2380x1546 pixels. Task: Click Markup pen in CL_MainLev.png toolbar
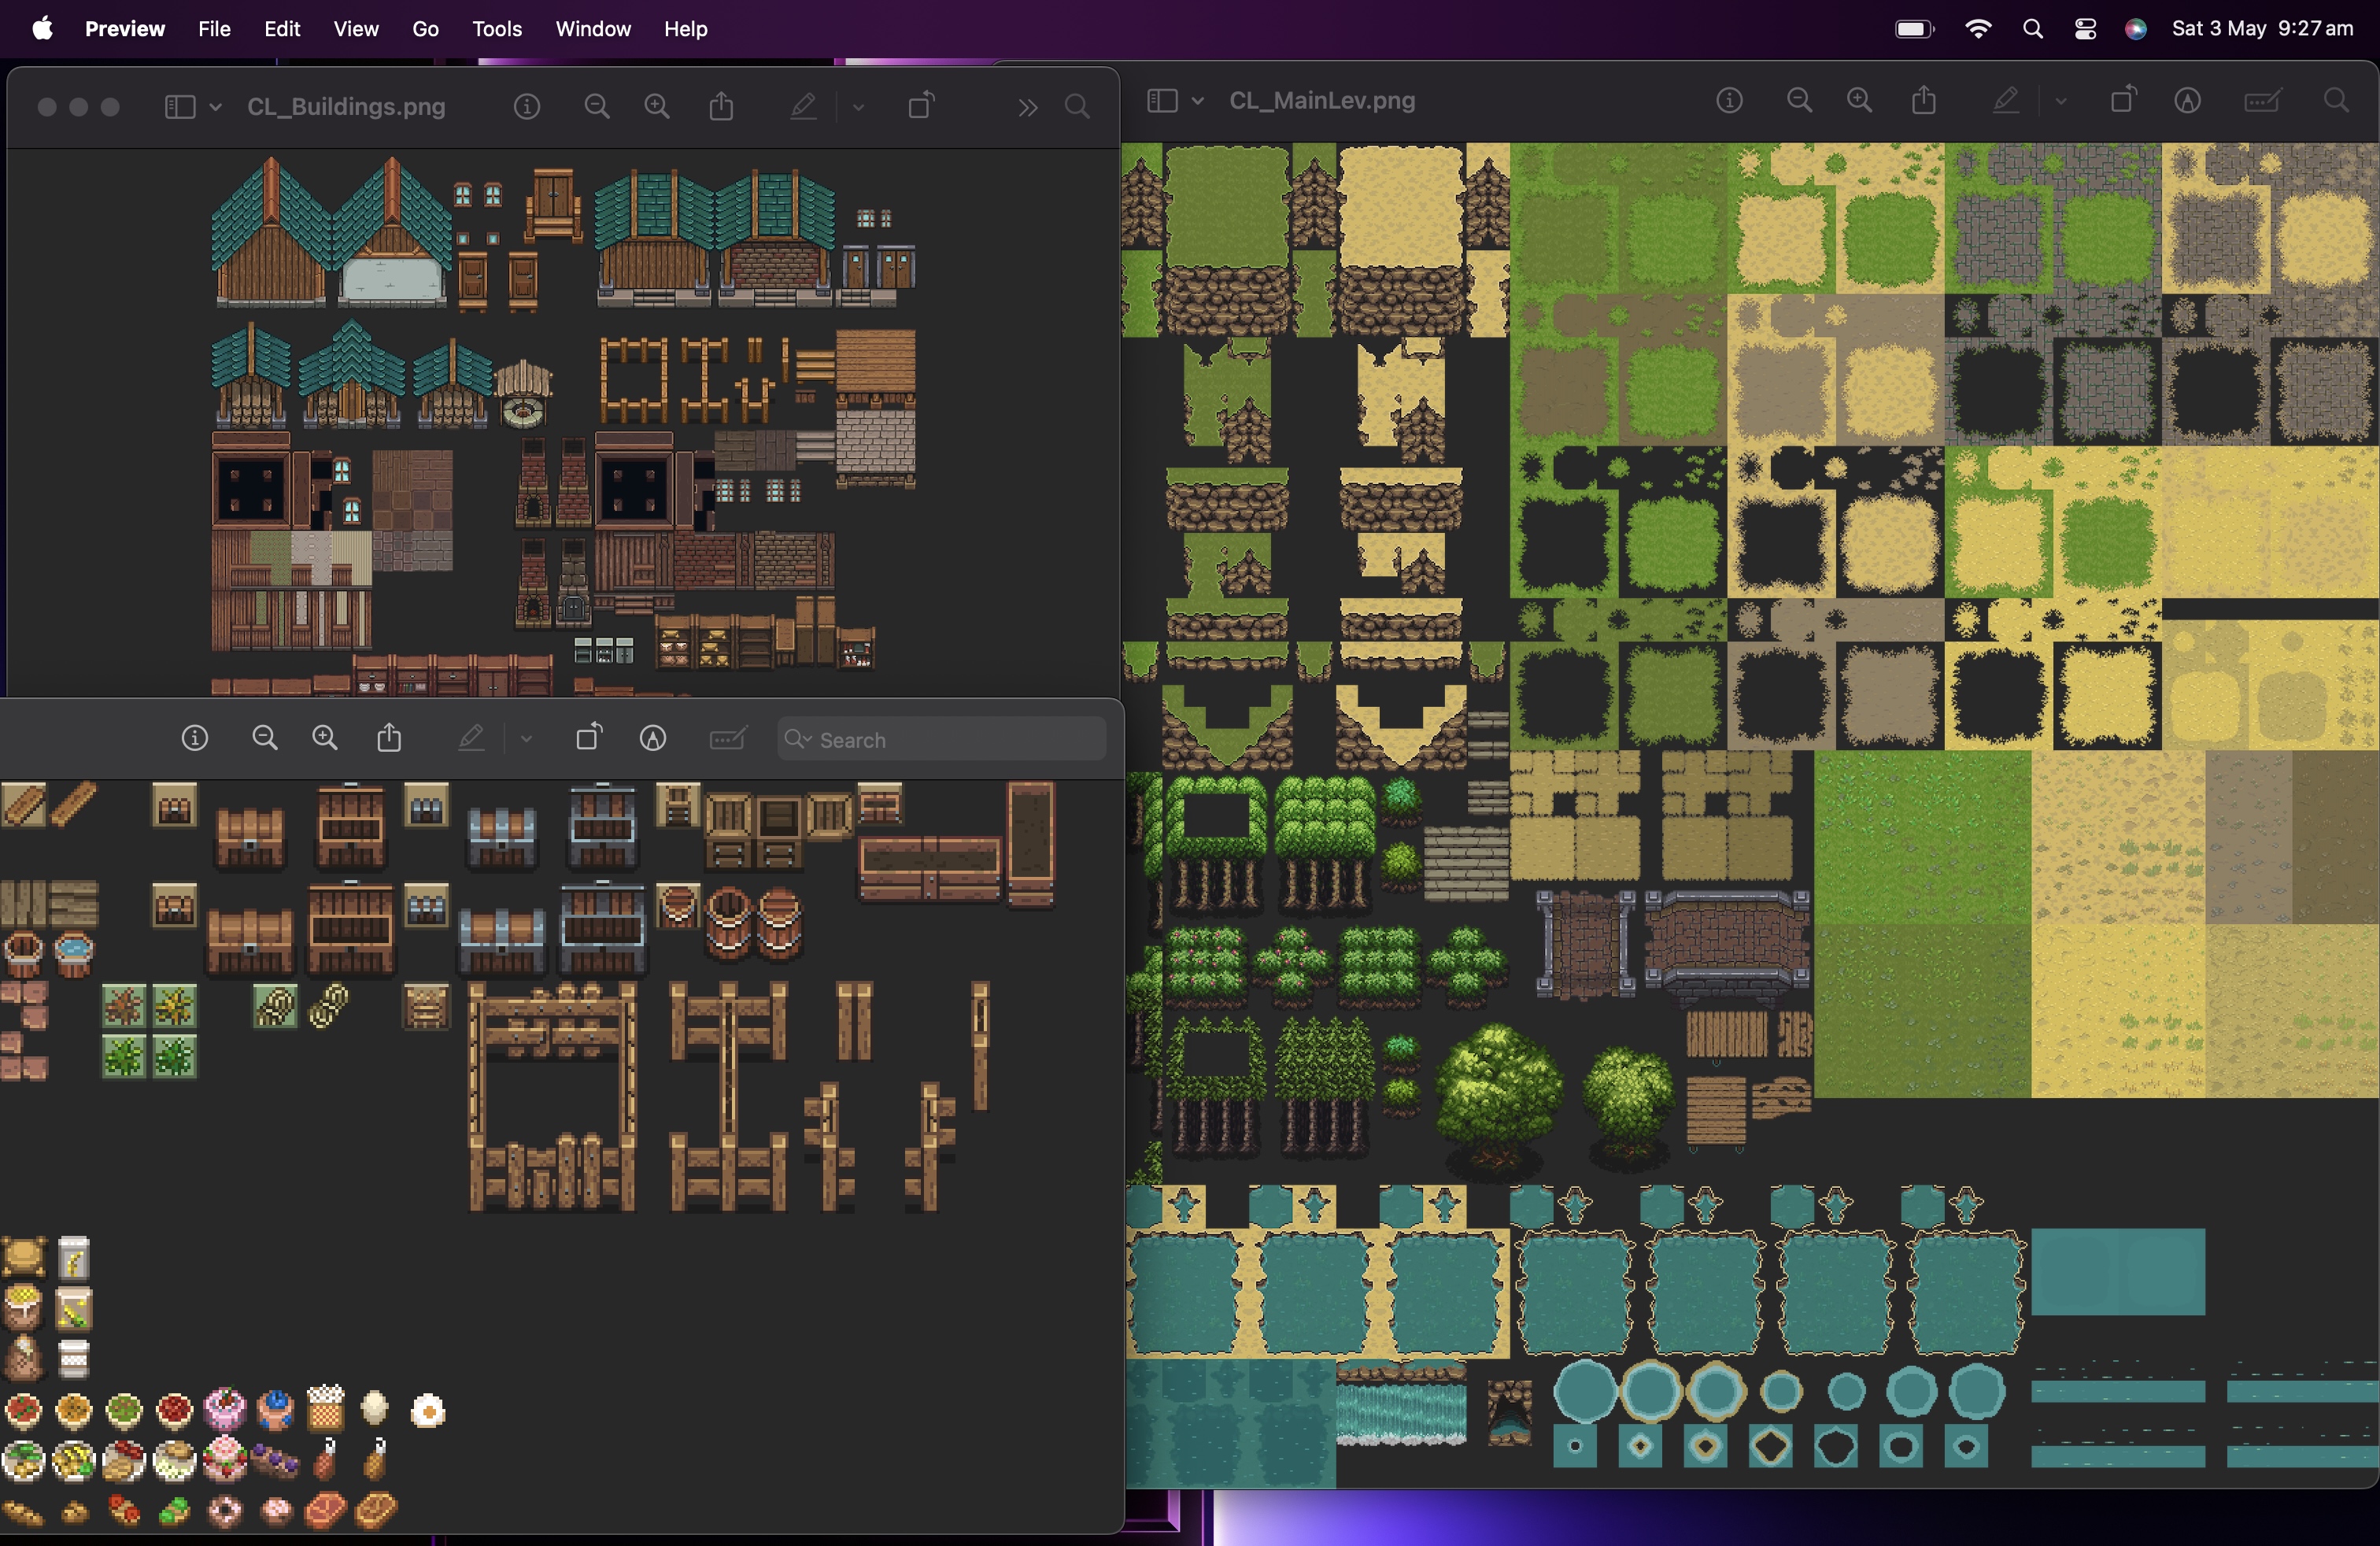coord(2187,101)
